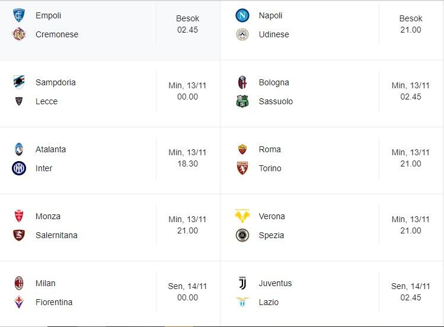The height and width of the screenshot is (327, 444).
Task: Open the Bologna vs Sassuolo kickoff time
Action: tap(410, 91)
